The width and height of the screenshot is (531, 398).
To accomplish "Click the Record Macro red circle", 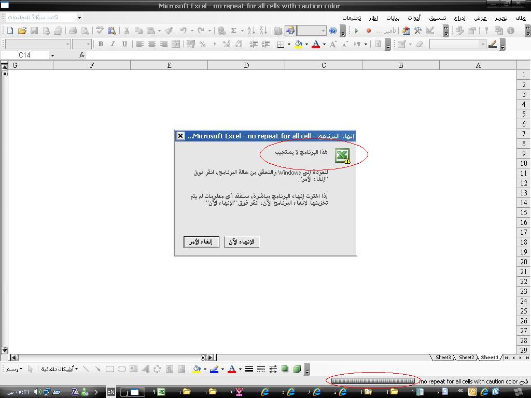I will pos(369,31).
